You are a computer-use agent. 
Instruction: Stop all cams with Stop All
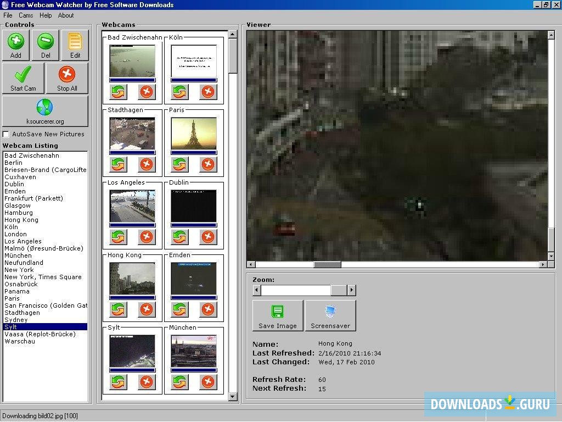click(x=67, y=78)
